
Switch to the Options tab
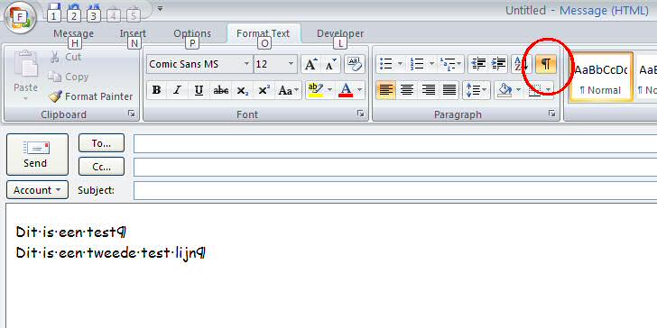click(x=192, y=33)
